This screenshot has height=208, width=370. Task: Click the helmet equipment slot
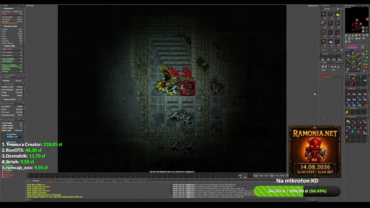353,53
